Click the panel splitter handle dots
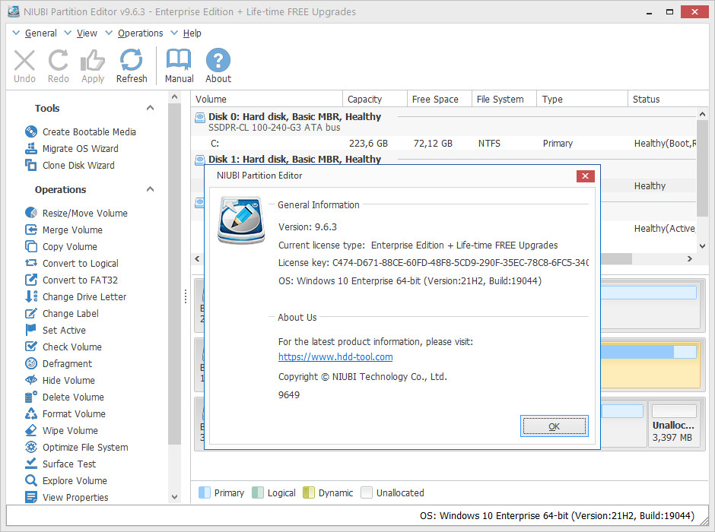The image size is (715, 532). pos(186,296)
